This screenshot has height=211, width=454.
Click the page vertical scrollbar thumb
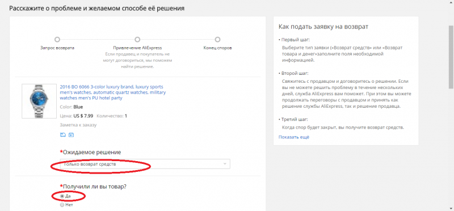click(451, 57)
